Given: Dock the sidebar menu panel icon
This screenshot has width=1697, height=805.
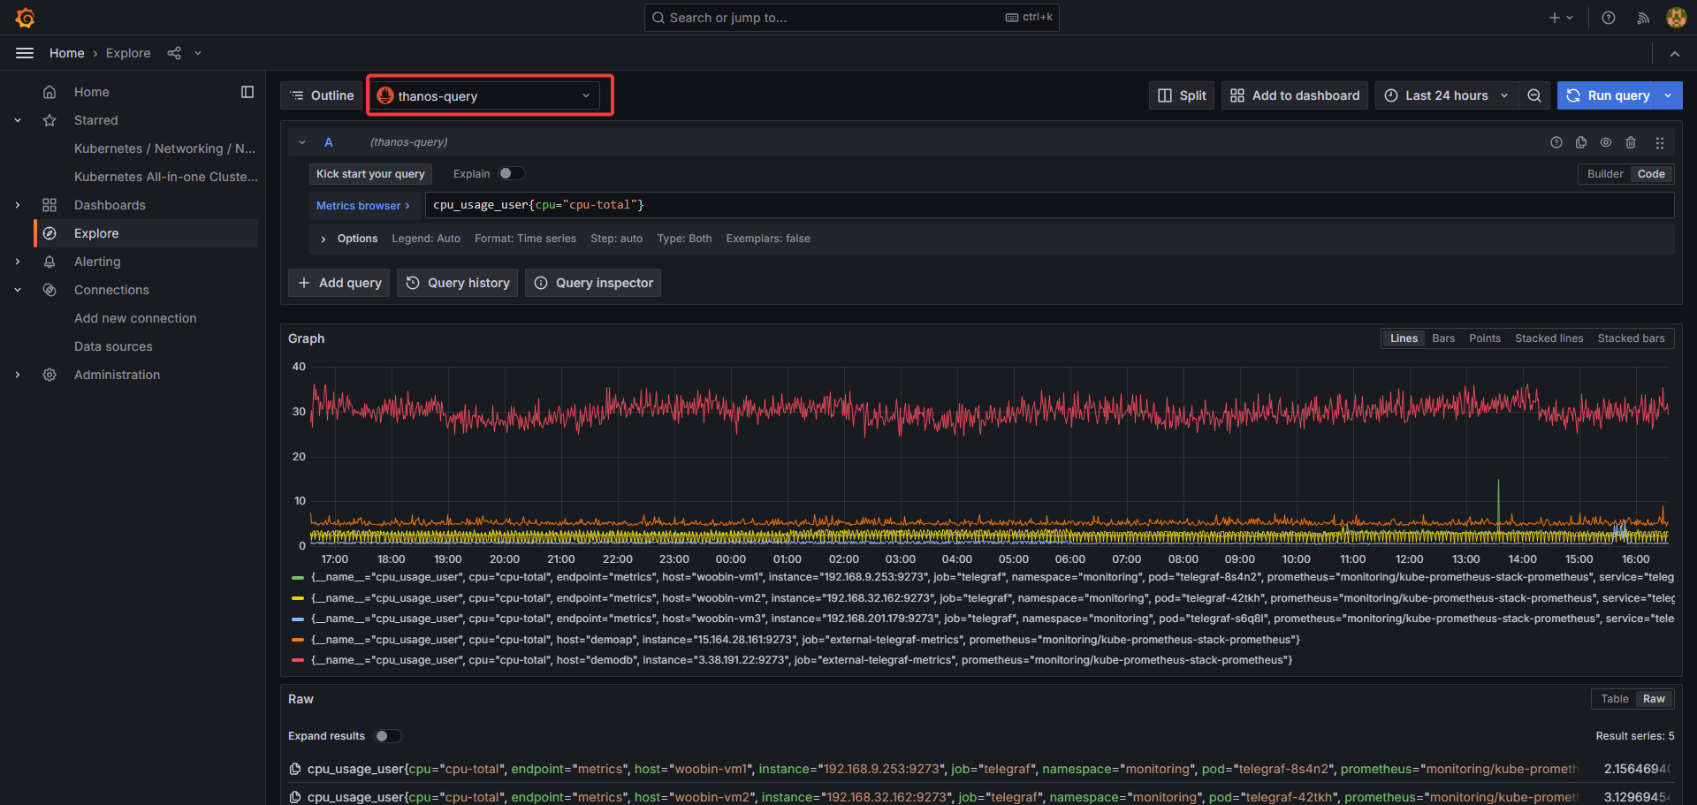Looking at the screenshot, I should pyautogui.click(x=247, y=92).
